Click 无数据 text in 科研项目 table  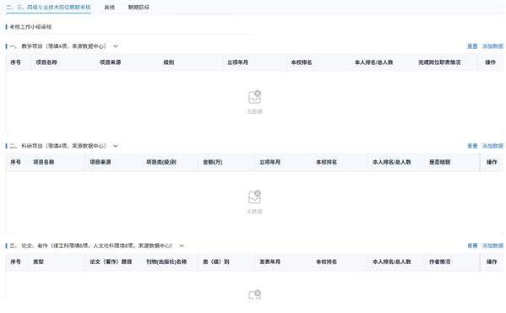pyautogui.click(x=254, y=212)
